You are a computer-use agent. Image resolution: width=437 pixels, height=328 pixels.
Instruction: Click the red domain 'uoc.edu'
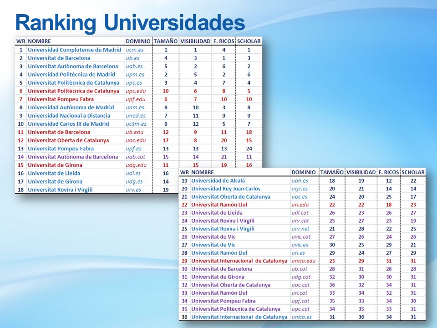coord(136,140)
